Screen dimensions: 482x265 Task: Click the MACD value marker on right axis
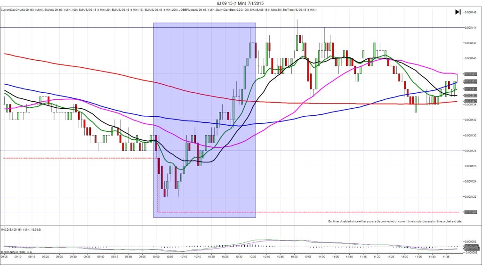coord(471,246)
